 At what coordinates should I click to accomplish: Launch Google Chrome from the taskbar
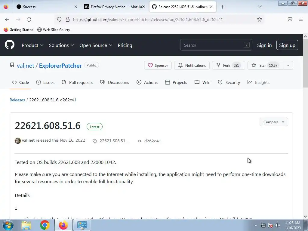coord(45,225)
